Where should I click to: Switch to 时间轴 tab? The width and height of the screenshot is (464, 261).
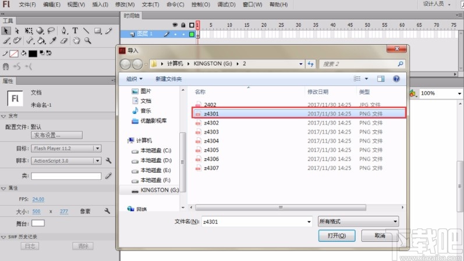click(x=132, y=16)
